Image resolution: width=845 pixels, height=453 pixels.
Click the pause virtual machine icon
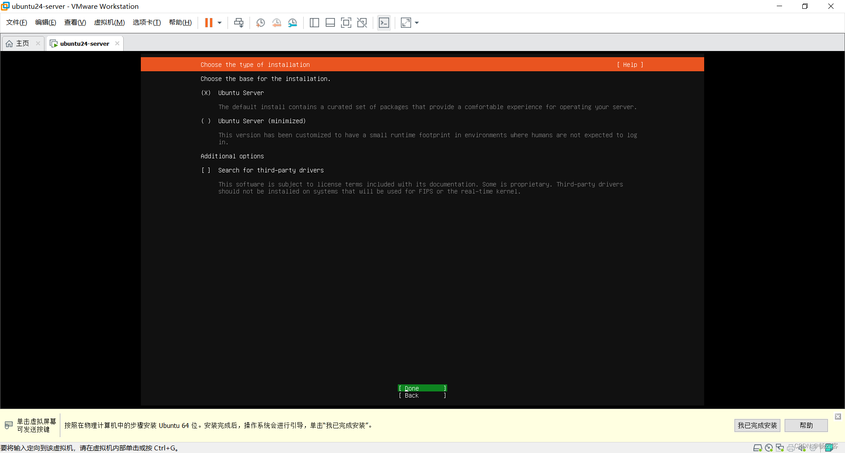pos(209,23)
